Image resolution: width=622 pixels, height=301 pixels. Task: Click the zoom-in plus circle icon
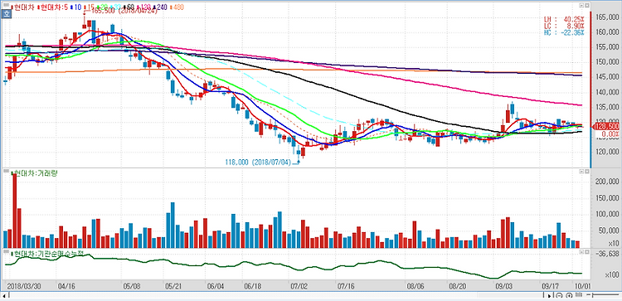(569, 295)
